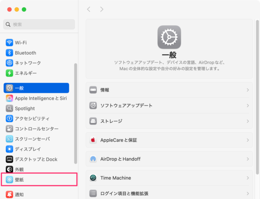Screen dimensions: 260x199
Task: Click the green zoom window button
Action: click(x=24, y=10)
